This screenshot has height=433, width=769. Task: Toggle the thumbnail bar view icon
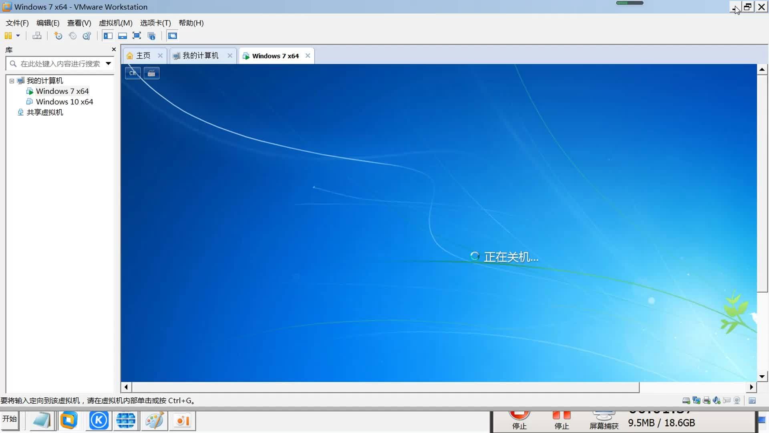(123, 36)
